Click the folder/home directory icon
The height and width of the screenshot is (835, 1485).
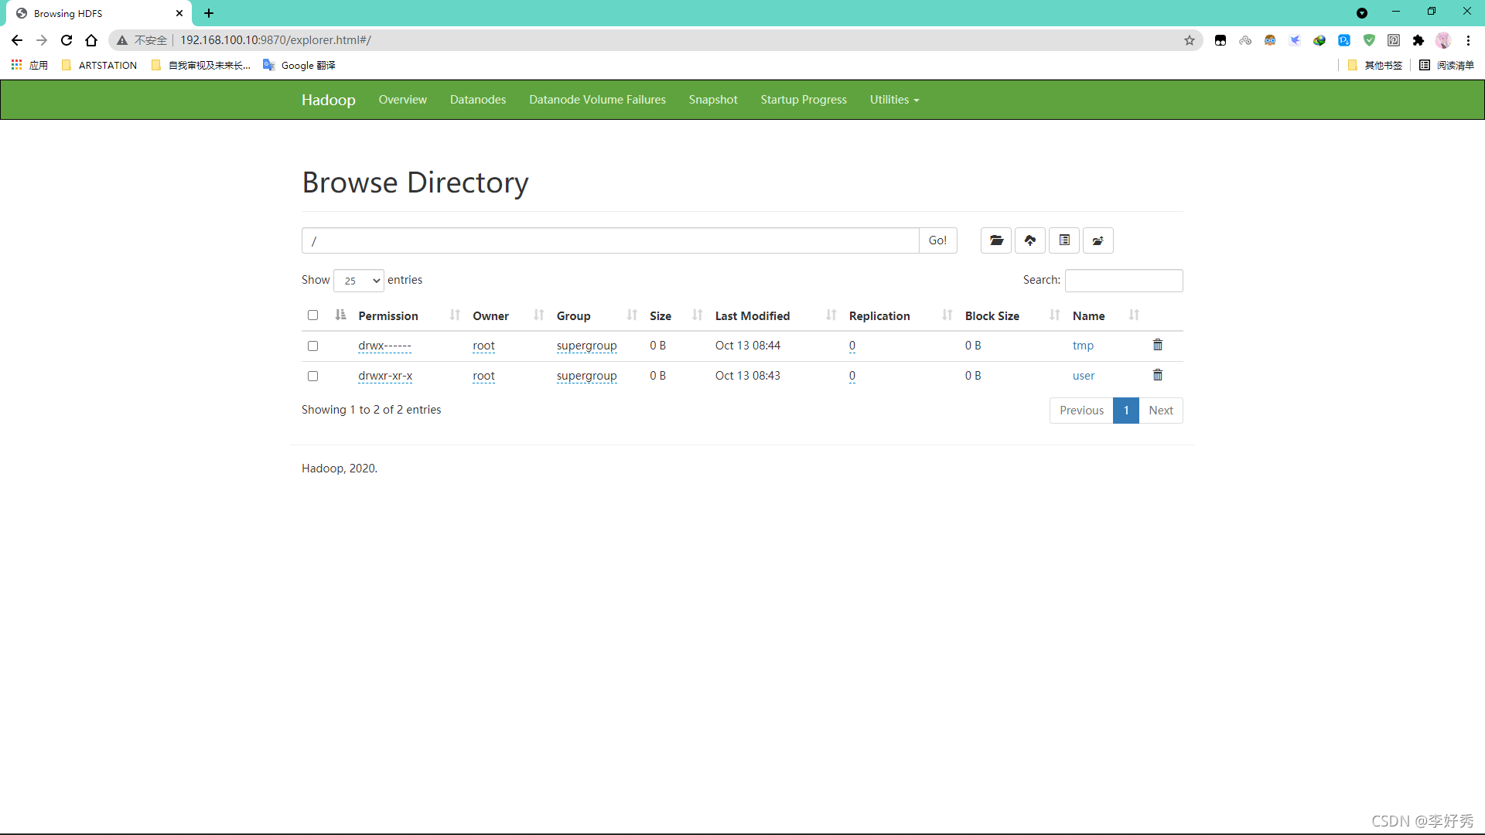pos(996,240)
